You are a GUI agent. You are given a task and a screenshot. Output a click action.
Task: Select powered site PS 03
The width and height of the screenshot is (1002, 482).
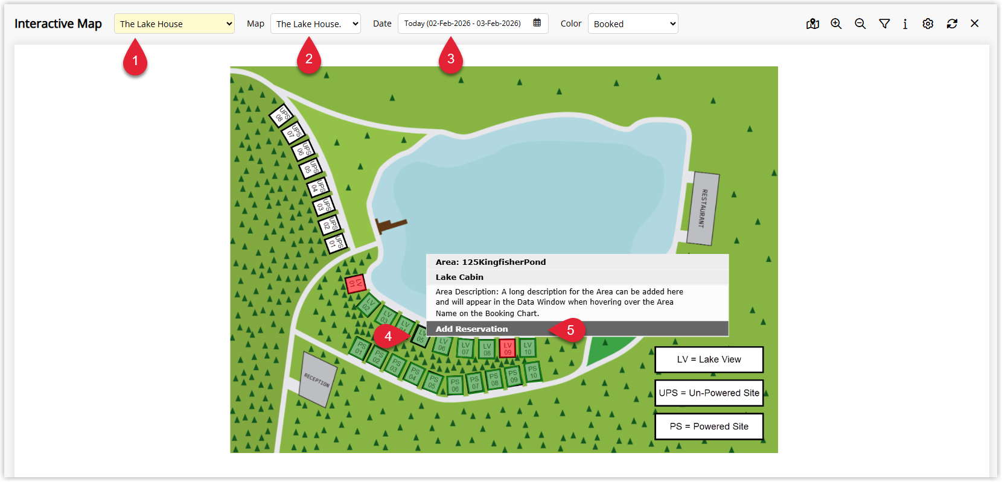pos(395,366)
